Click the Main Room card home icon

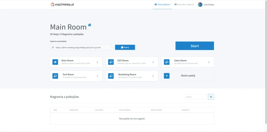coord(55,62)
